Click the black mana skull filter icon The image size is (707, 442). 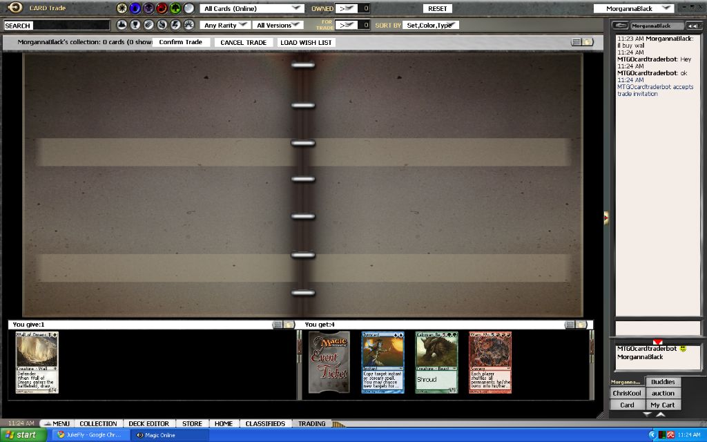(148, 8)
